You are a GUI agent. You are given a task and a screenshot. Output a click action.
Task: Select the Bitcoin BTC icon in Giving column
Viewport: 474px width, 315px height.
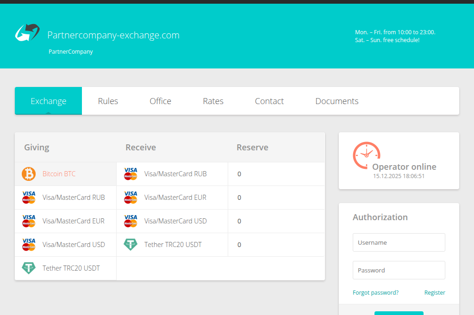(x=28, y=174)
